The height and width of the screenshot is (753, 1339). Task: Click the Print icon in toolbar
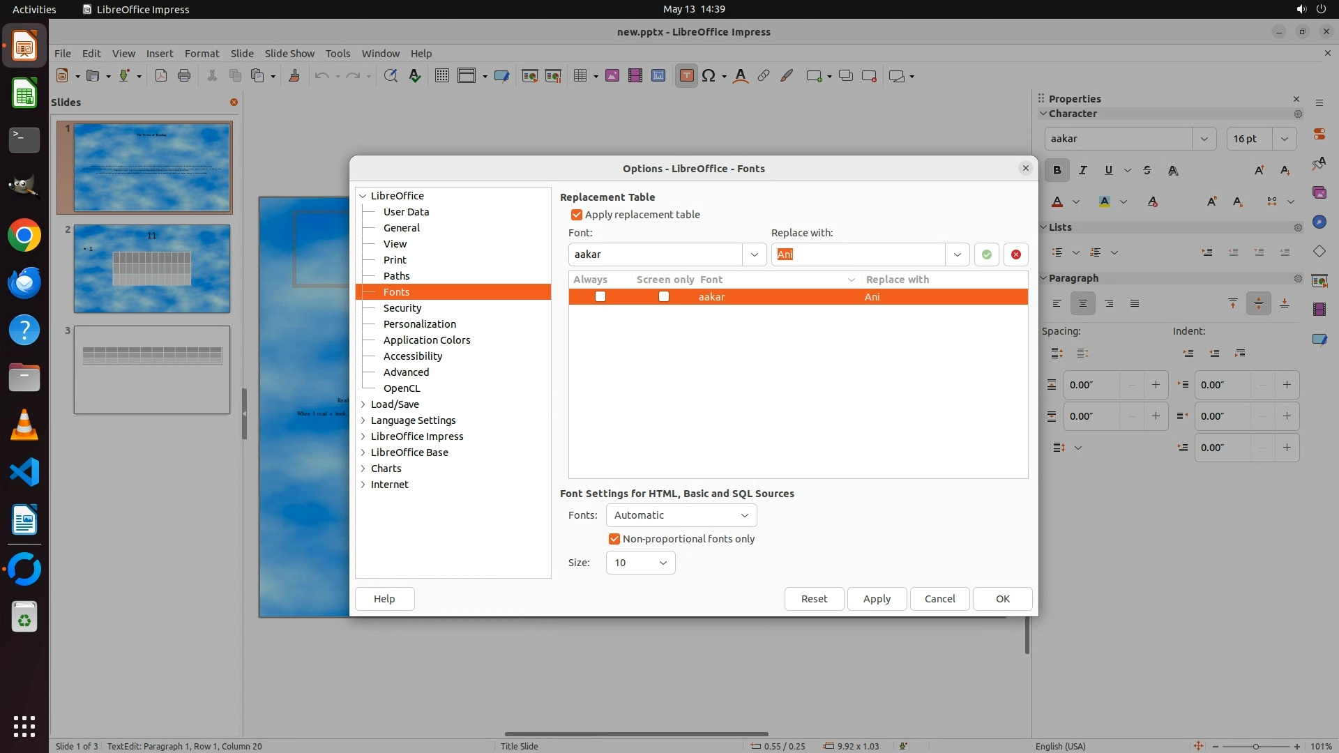pos(184,76)
